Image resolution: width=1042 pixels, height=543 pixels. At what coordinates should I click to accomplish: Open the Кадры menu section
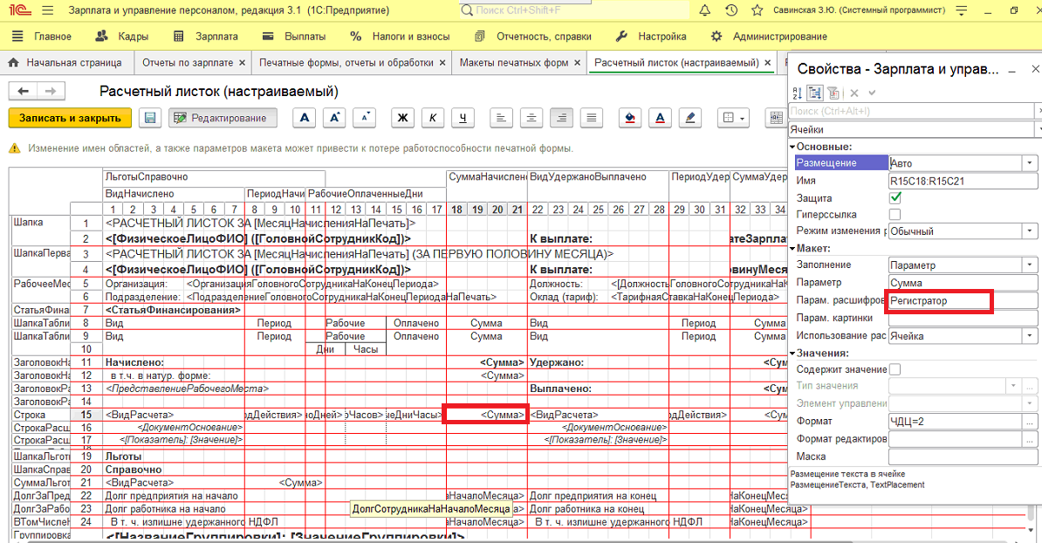(121, 37)
